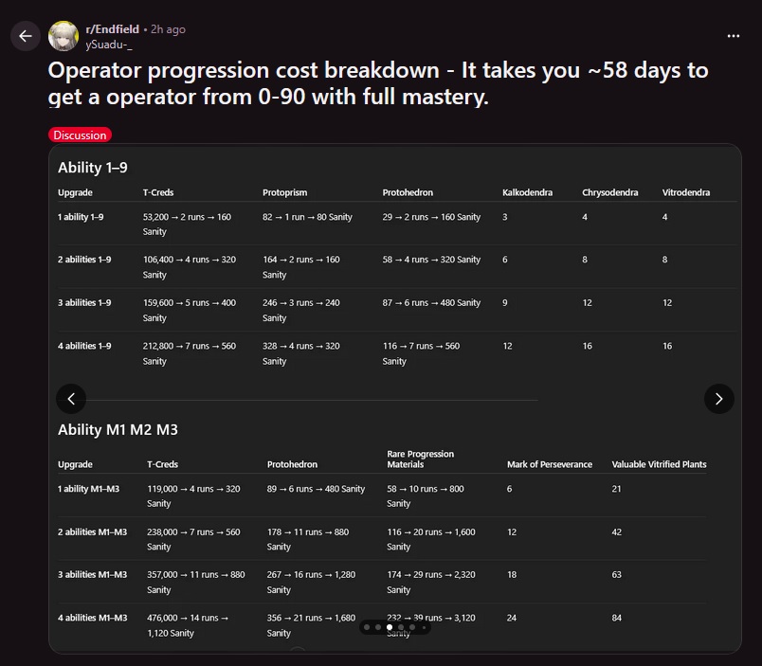Click the '53,200 → 2 runs → 160 Sanity' cell

click(187, 224)
